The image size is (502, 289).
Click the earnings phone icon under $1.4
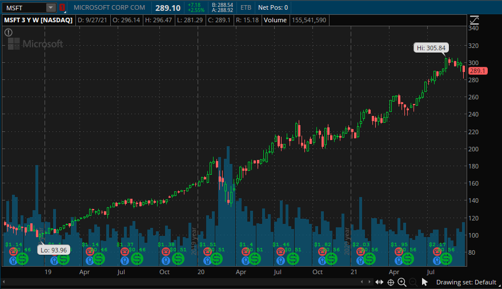pos(246,251)
